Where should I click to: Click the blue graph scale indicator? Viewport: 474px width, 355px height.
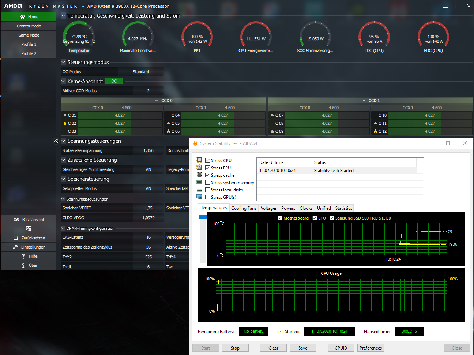click(x=203, y=217)
